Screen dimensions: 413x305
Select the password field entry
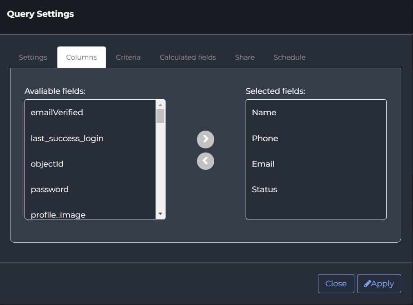pos(91,189)
